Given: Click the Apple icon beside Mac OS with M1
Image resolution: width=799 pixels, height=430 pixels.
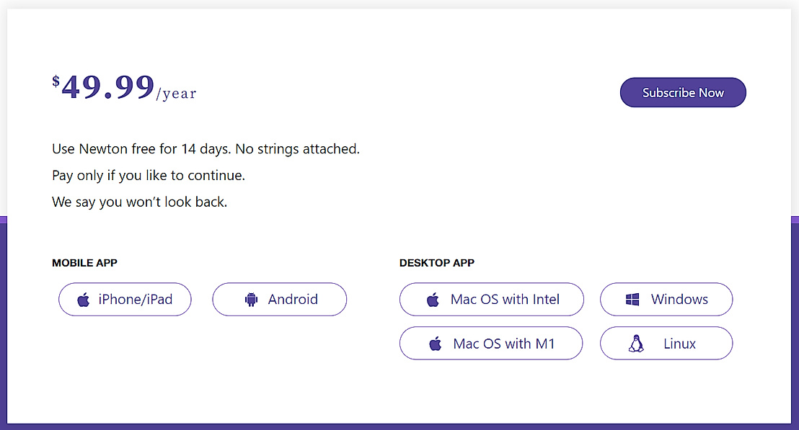Looking at the screenshot, I should point(435,344).
